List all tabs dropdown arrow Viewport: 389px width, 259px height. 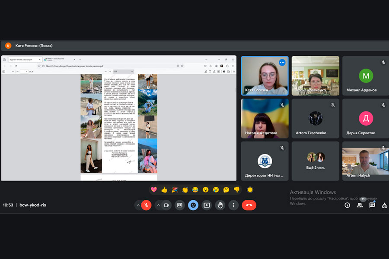click(x=206, y=60)
